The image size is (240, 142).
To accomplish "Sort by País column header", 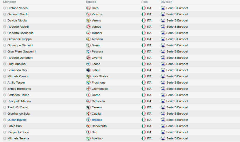I will [x=144, y=2].
